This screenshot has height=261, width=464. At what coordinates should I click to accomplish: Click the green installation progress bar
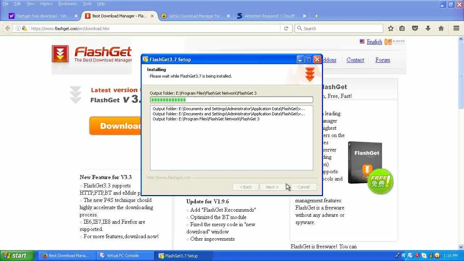coord(231,100)
